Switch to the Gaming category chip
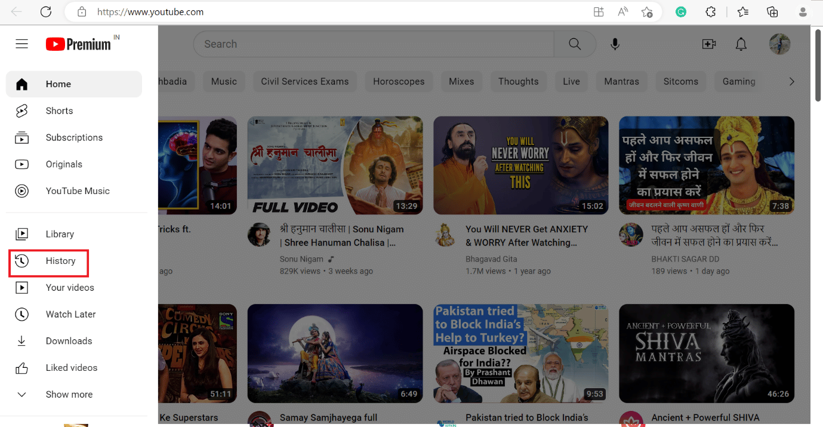This screenshot has height=427, width=823. click(x=738, y=81)
